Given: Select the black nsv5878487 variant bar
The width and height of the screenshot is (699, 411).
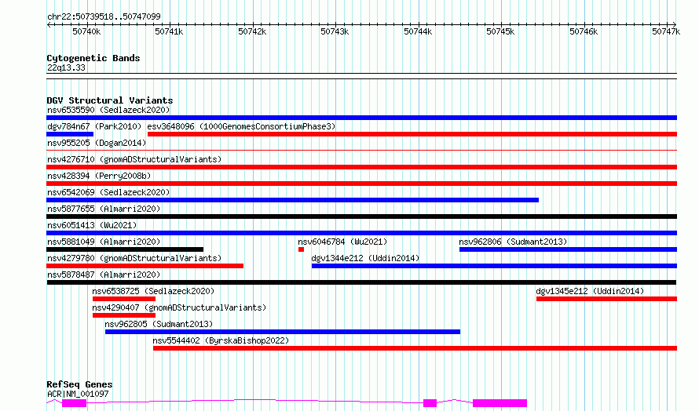Looking at the screenshot, I should pos(361,282).
